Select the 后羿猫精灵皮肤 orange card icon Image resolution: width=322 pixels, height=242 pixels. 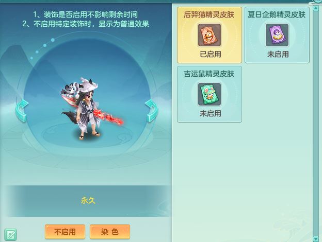pos(210,35)
